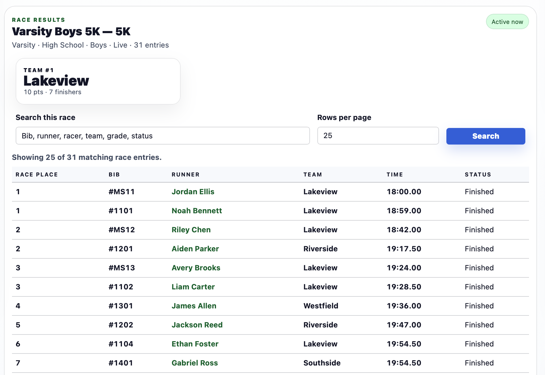Viewport: 545px width, 375px height.
Task: Click the RACE RESULTS label
Action: click(38, 20)
